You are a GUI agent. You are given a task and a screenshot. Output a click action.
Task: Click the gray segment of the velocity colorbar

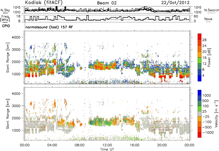click(200, 114)
